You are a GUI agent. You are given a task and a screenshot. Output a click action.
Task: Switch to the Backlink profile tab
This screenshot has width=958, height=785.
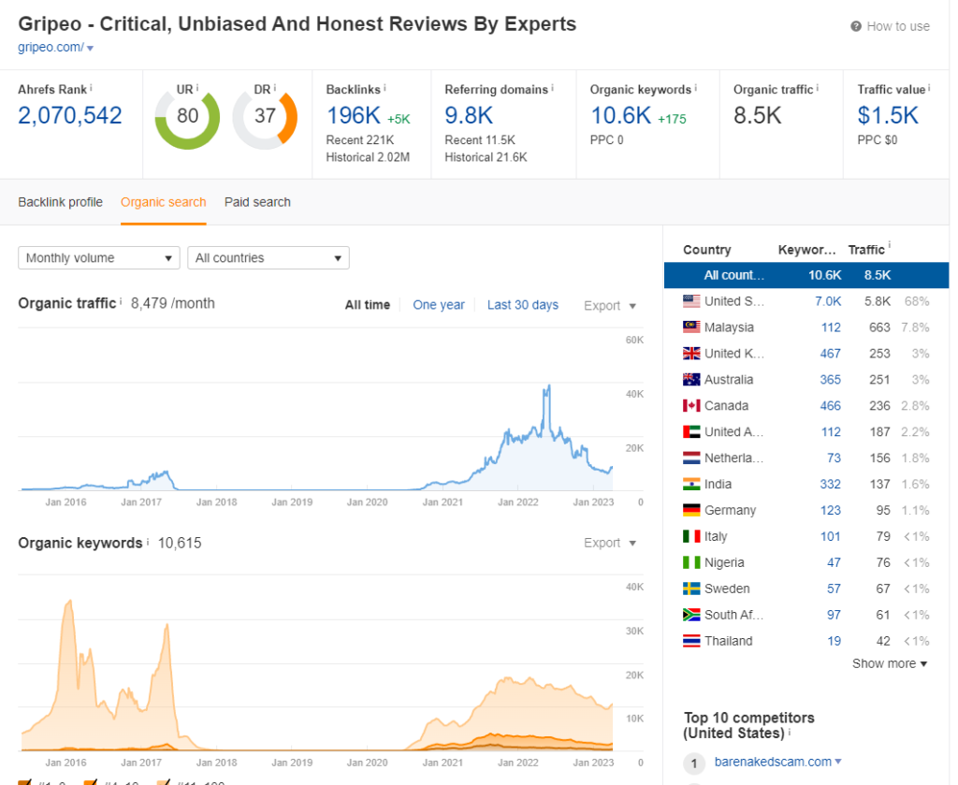pyautogui.click(x=60, y=202)
